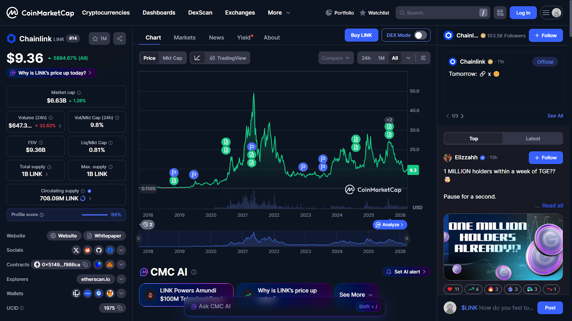This screenshot has width=572, height=321.
Task: Add the contract to MetaMask
Action: pos(110,264)
